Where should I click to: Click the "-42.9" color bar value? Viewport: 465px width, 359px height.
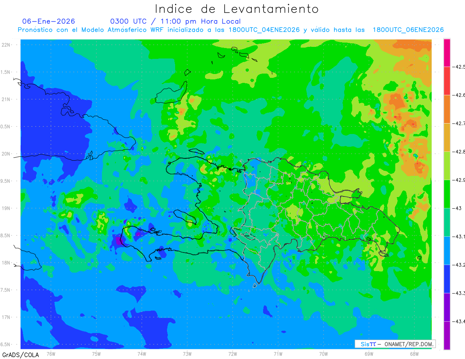[459, 180]
